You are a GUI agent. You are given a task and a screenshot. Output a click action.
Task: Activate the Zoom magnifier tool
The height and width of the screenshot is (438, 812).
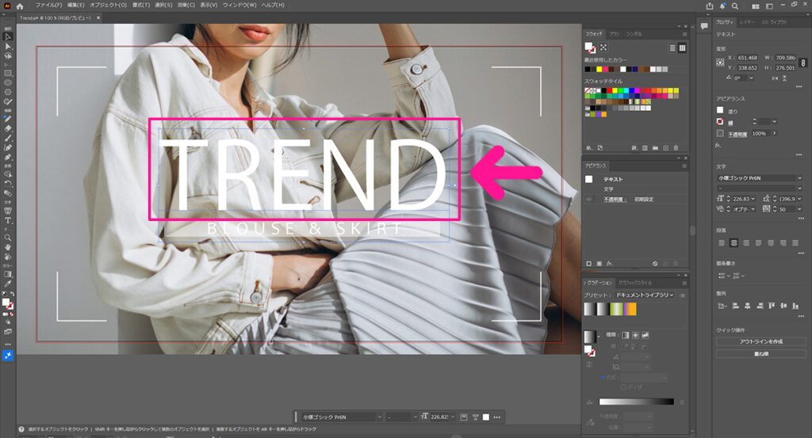[x=8, y=238]
